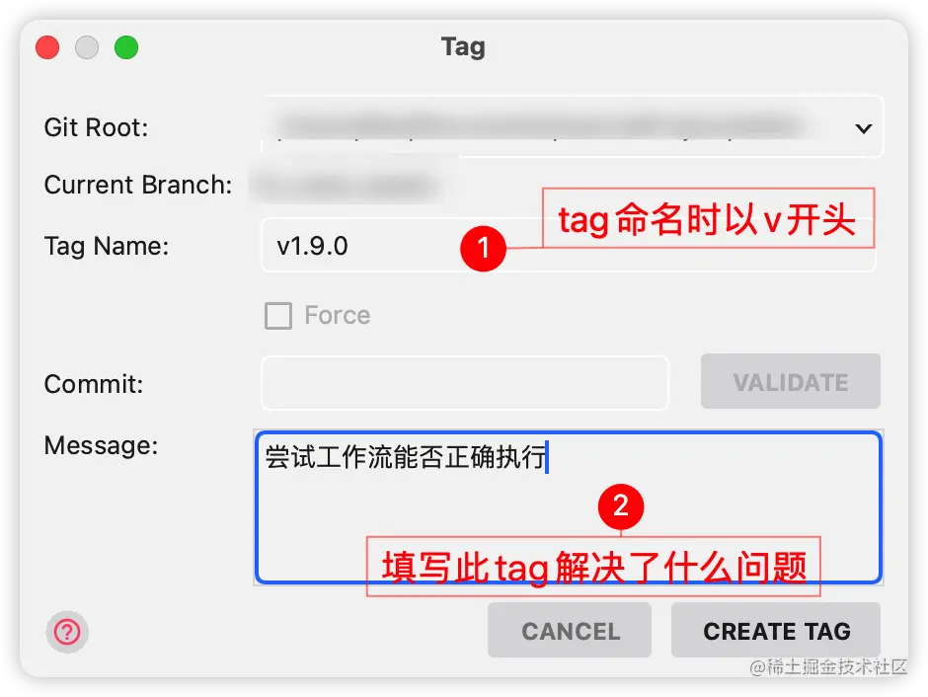The height and width of the screenshot is (697, 928).
Task: Focus the Tag Name input field
Action: pos(569,246)
